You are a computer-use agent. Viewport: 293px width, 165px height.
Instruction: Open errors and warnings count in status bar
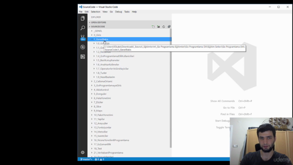(99, 159)
